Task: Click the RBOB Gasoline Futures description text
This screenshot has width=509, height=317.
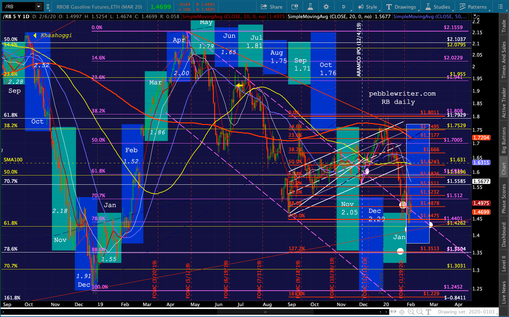Action: click(x=99, y=7)
